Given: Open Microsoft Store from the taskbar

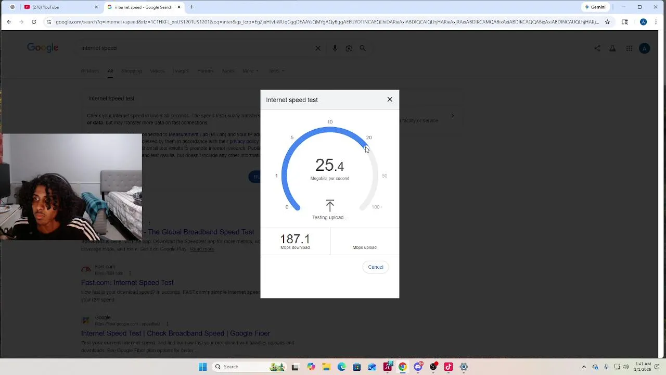Looking at the screenshot, I should (x=356, y=367).
